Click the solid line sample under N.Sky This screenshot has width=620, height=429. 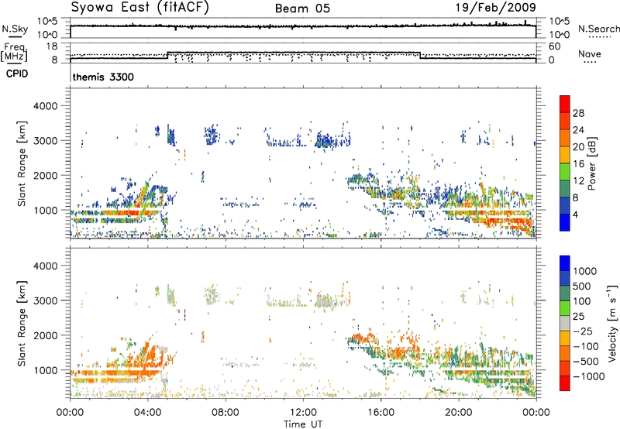15,37
